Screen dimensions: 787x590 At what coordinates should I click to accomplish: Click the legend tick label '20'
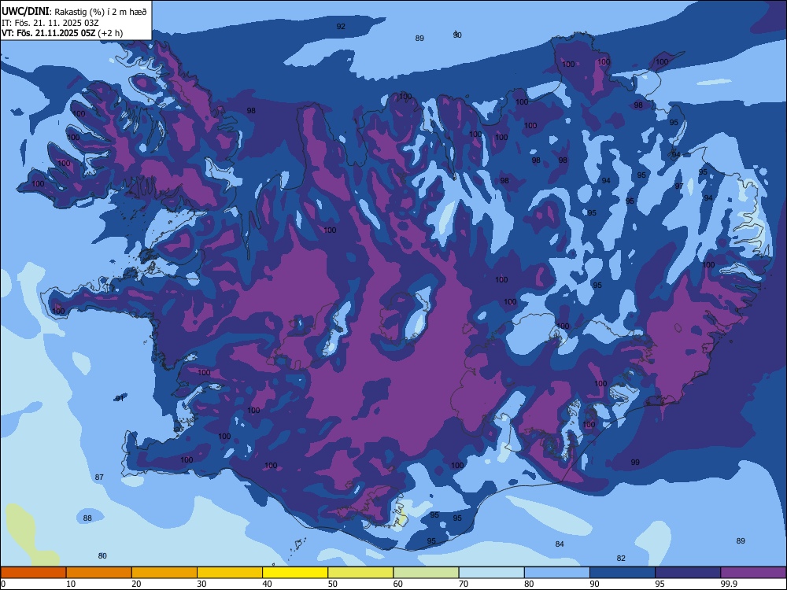pyautogui.click(x=136, y=584)
